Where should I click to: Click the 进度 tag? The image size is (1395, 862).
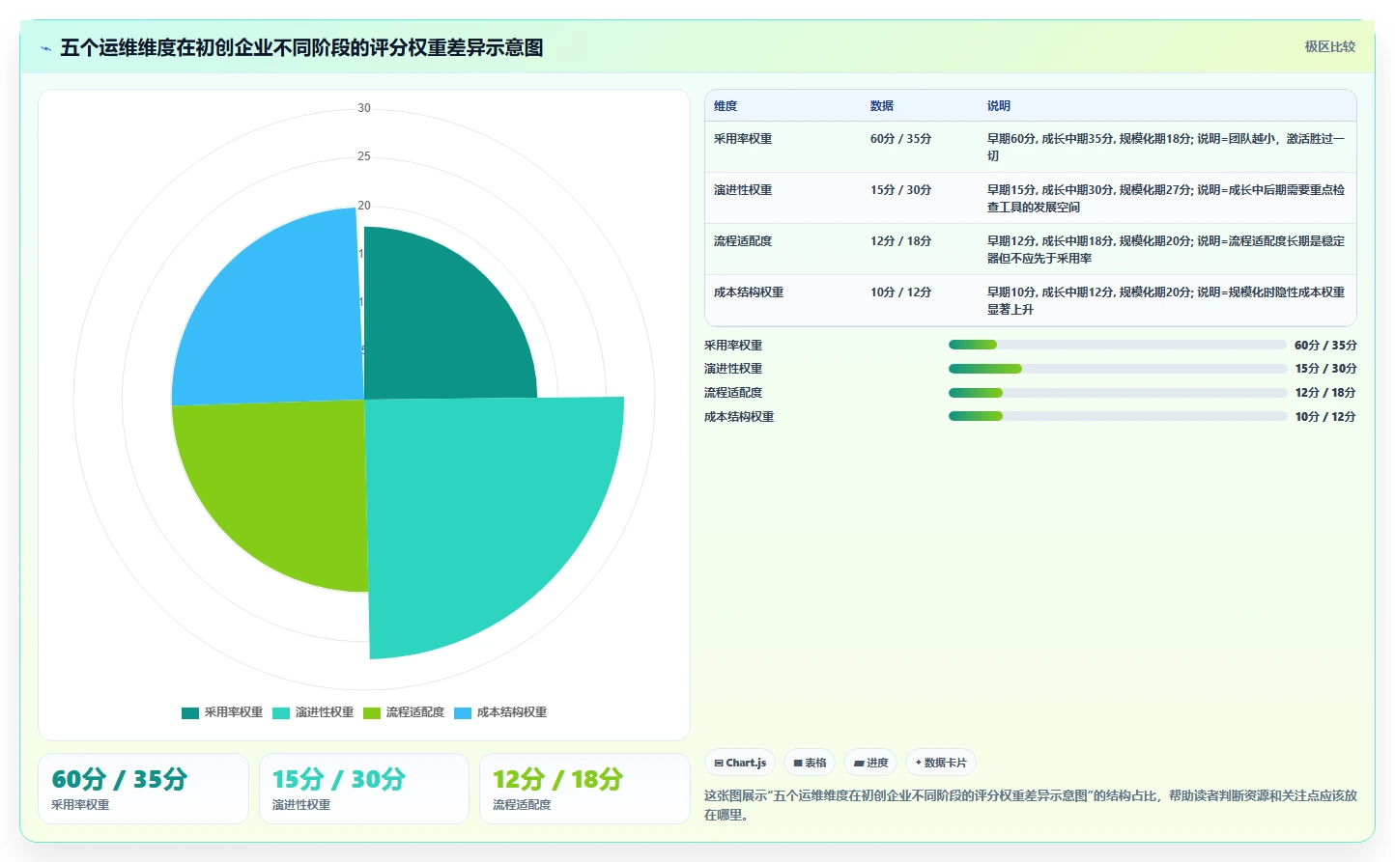click(x=870, y=763)
